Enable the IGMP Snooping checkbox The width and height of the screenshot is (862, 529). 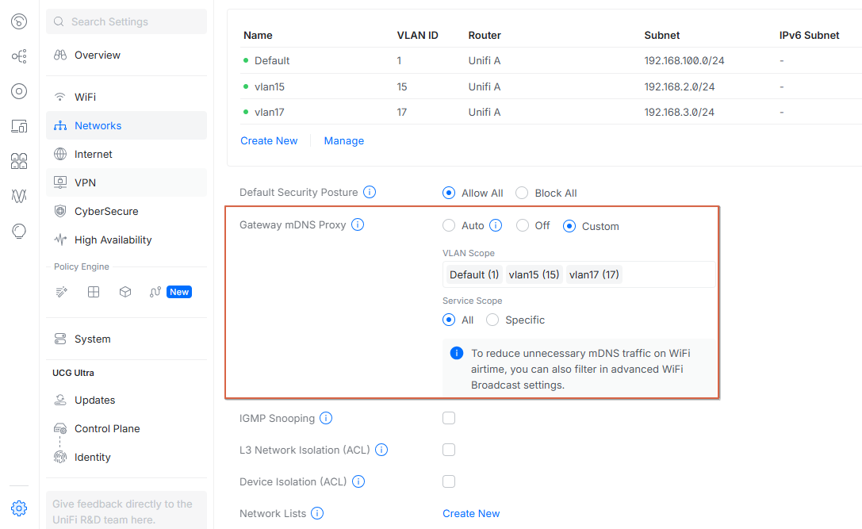(x=449, y=418)
